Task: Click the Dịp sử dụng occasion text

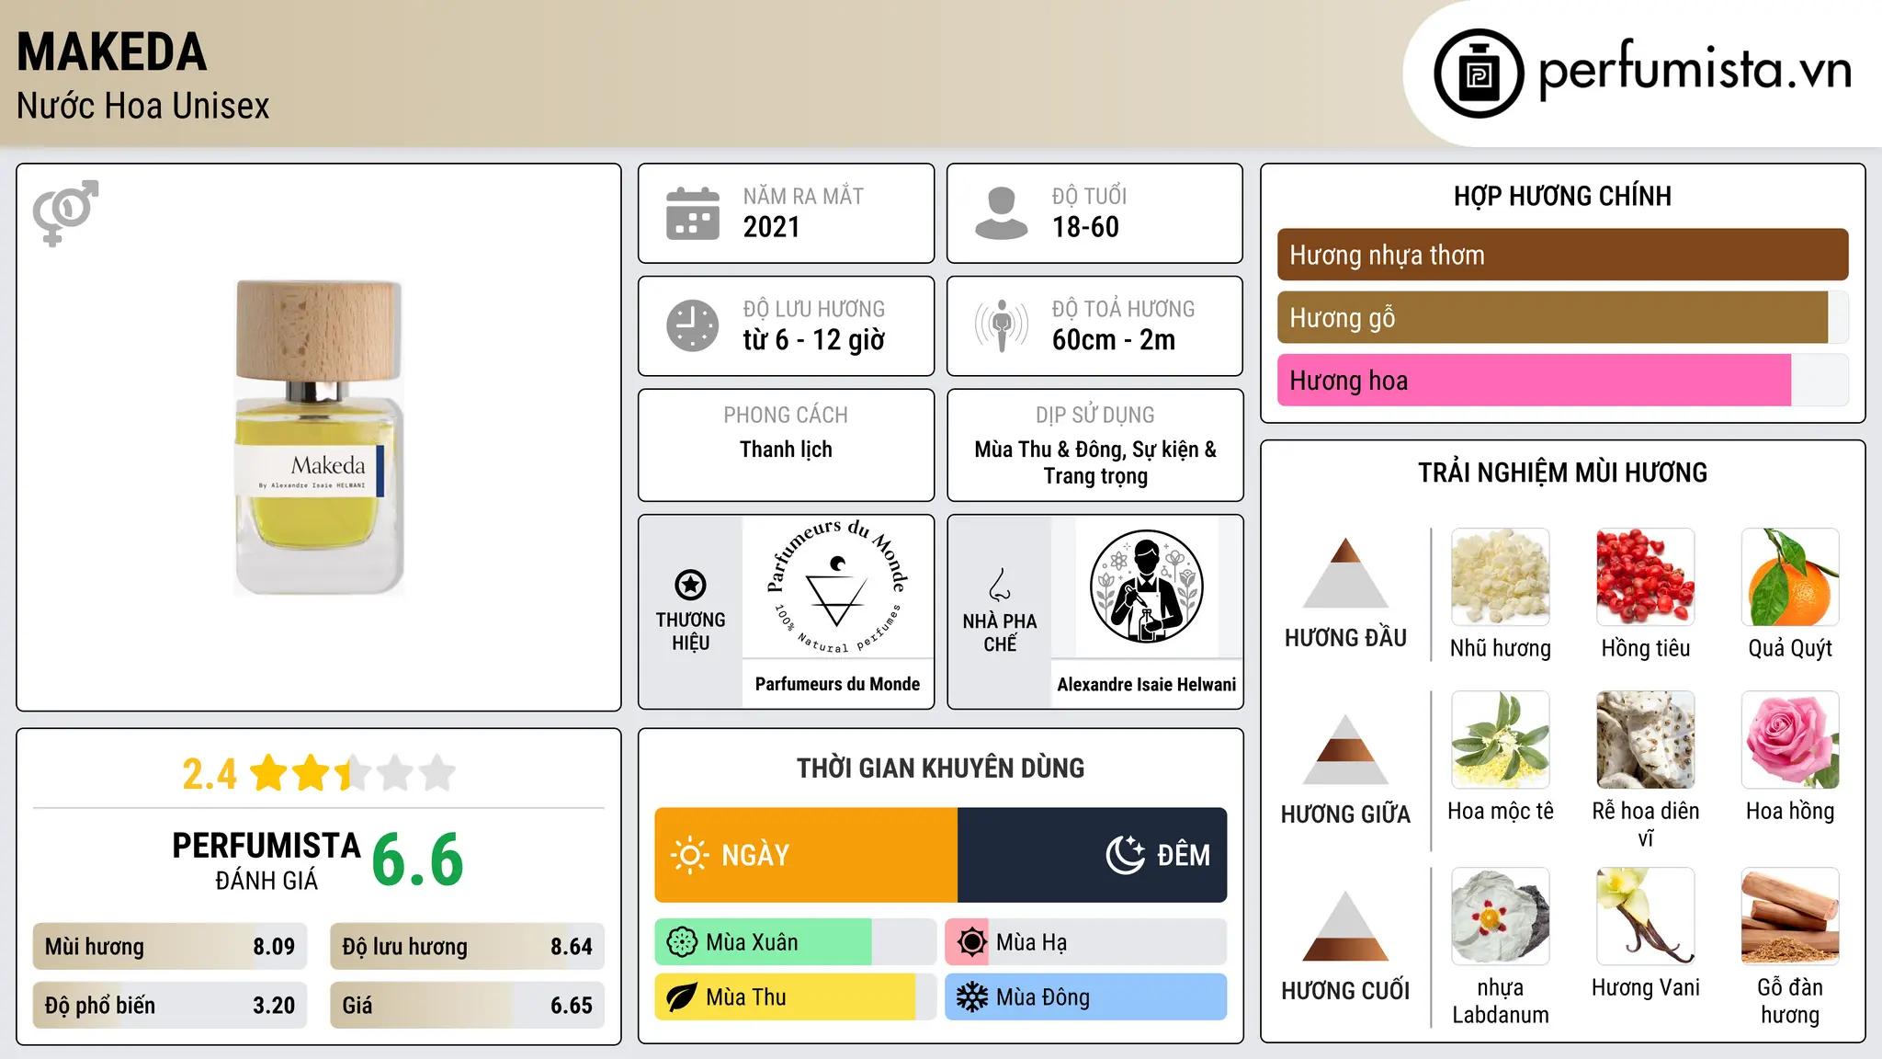Action: (x=1095, y=462)
